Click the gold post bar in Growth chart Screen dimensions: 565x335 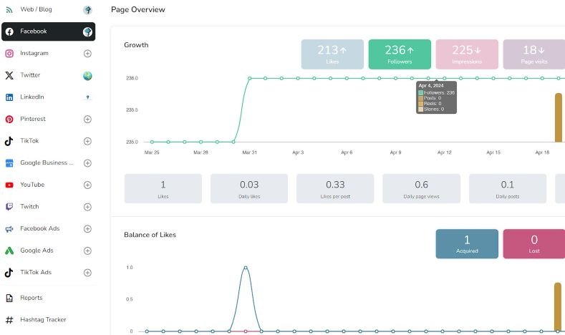[558, 117]
